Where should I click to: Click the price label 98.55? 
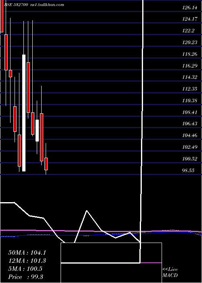(x=188, y=170)
